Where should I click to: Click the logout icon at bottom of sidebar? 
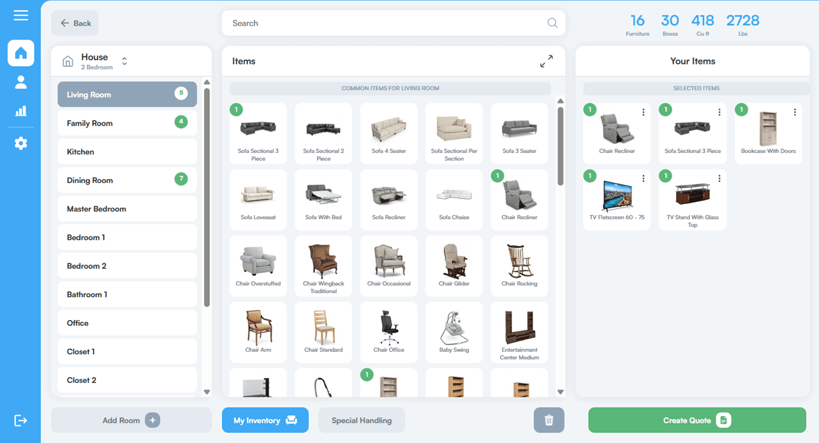coord(21,420)
